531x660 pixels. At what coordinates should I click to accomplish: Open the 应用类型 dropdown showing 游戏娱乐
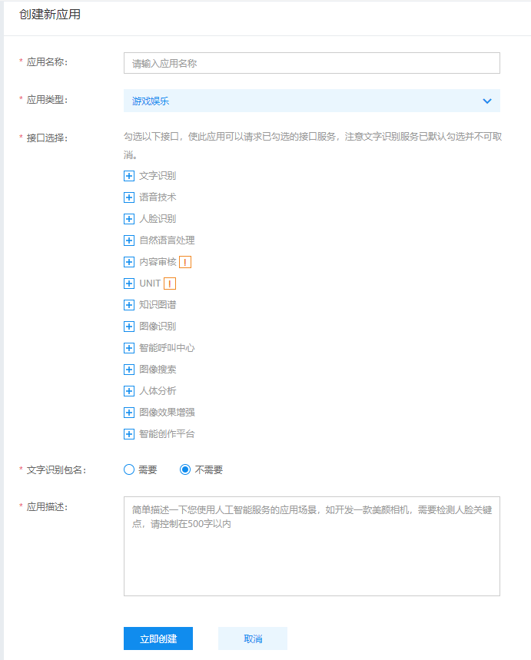pos(312,101)
